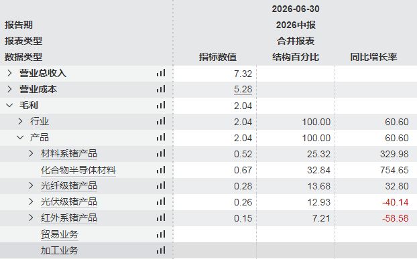Select the 营业总收入 row label
Image resolution: width=417 pixels, height=259 pixels.
(x=43, y=73)
